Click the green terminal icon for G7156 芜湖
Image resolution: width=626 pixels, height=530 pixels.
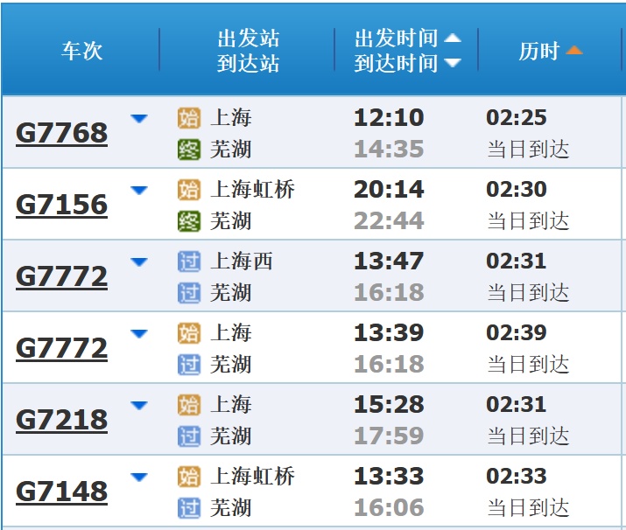(189, 221)
